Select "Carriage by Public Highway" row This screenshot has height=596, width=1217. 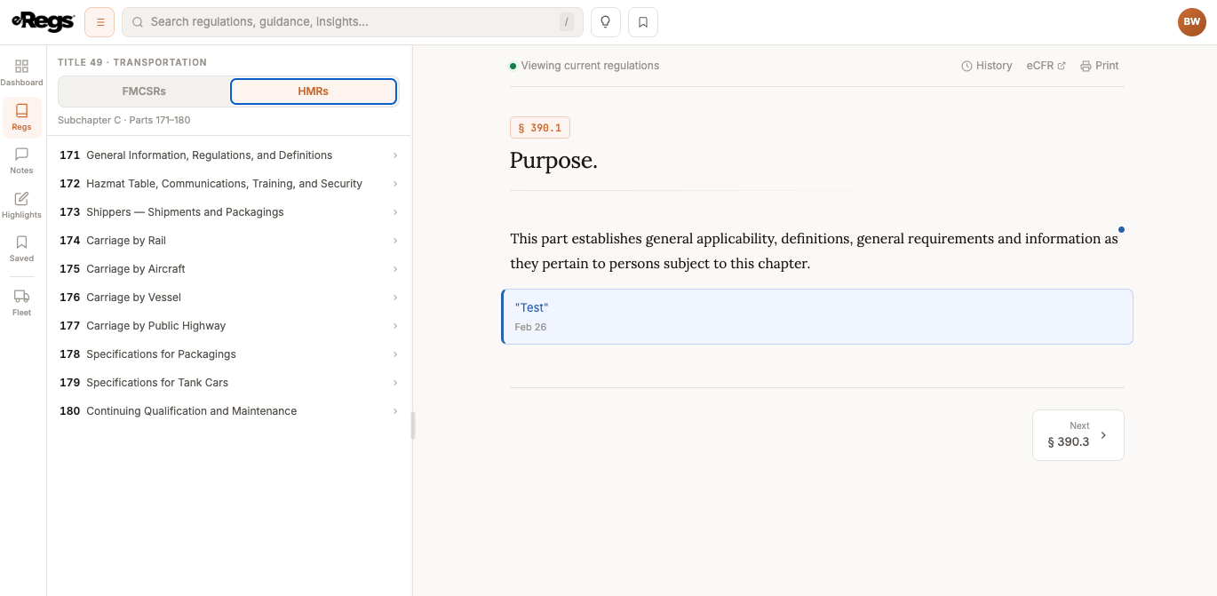(x=229, y=326)
